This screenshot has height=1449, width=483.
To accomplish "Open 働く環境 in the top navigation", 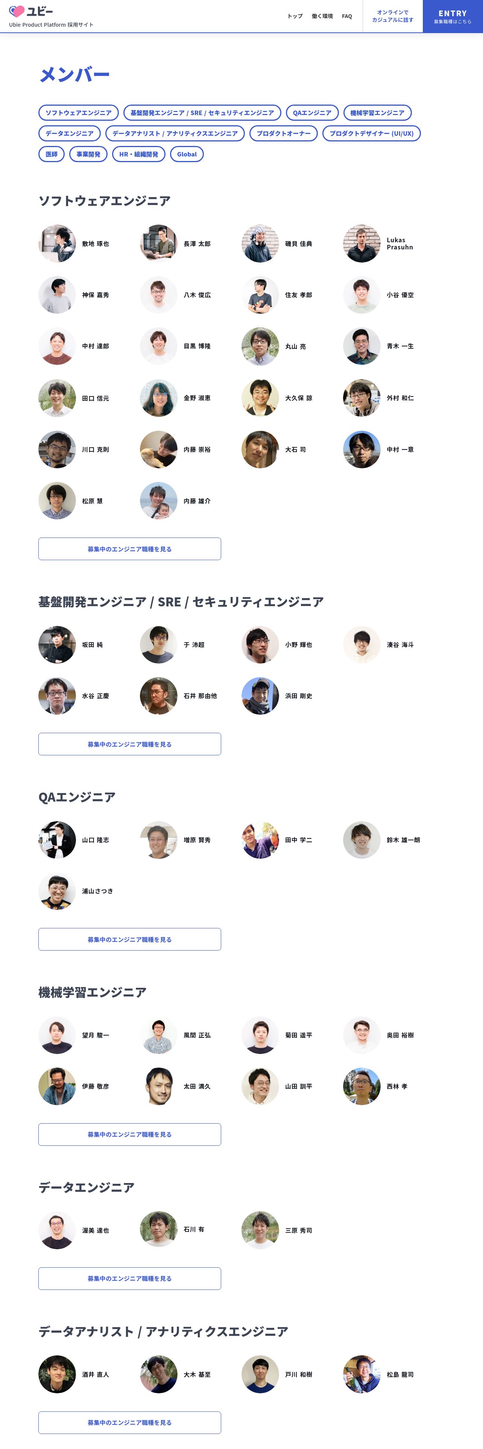I will click(322, 16).
